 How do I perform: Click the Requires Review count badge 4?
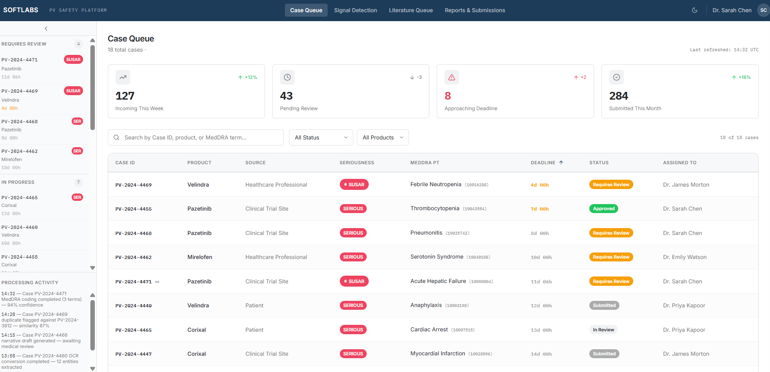click(x=79, y=44)
